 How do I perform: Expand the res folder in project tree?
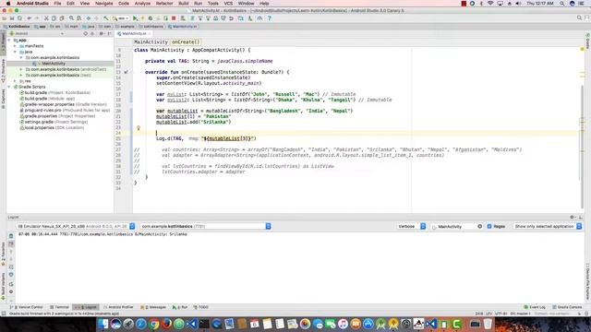coord(15,81)
